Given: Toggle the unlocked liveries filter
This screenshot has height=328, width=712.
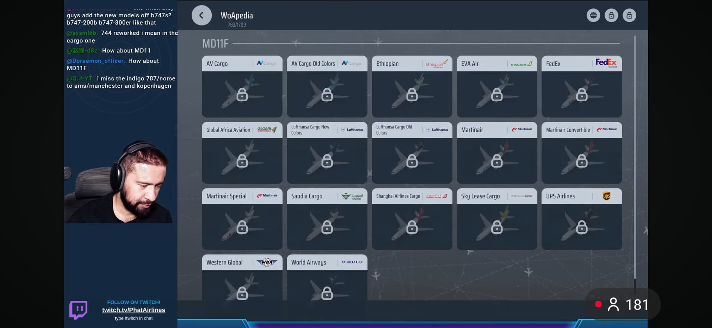Looking at the screenshot, I should tap(629, 16).
